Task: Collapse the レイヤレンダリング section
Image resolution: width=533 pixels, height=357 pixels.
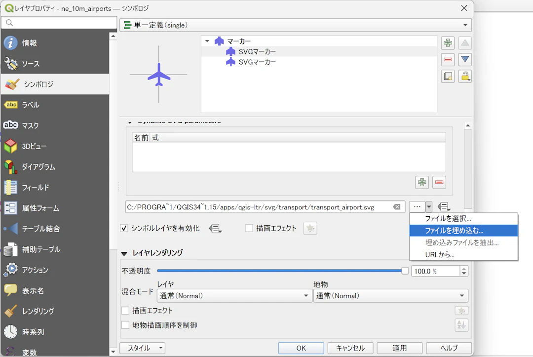Action: [124, 253]
